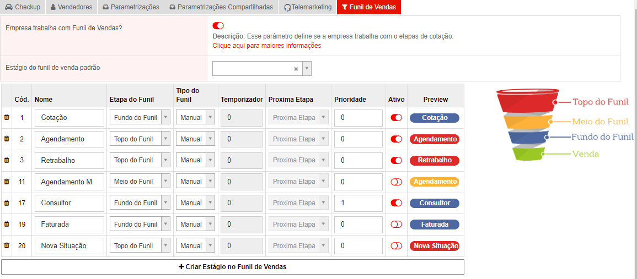This screenshot has width=637, height=279.
Task: Open Etapa do Funil dropdown for Consultor
Action: point(140,203)
